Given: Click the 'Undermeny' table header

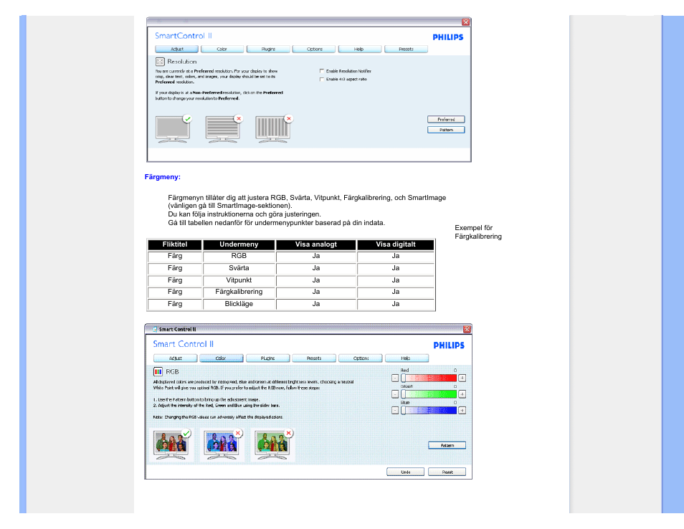Looking at the screenshot, I should coord(239,244).
